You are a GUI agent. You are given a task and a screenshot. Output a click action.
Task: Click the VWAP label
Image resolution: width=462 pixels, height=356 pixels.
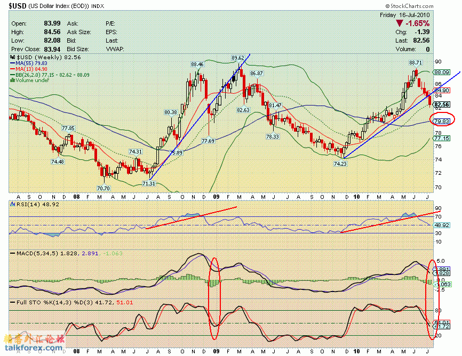115,49
